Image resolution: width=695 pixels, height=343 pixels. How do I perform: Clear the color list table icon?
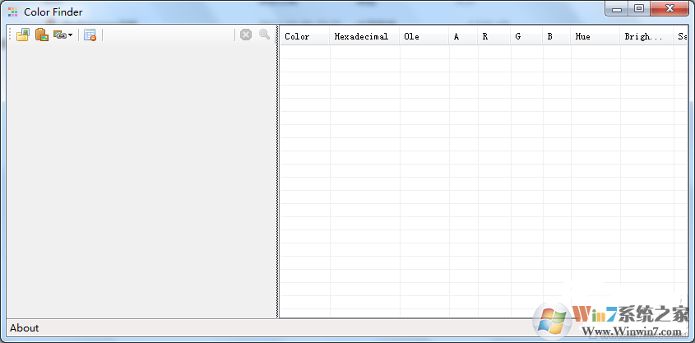click(90, 35)
